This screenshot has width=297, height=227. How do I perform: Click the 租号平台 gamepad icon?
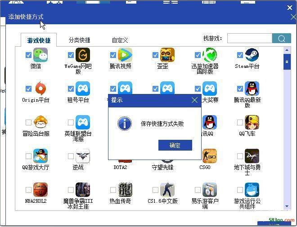click(x=83, y=89)
